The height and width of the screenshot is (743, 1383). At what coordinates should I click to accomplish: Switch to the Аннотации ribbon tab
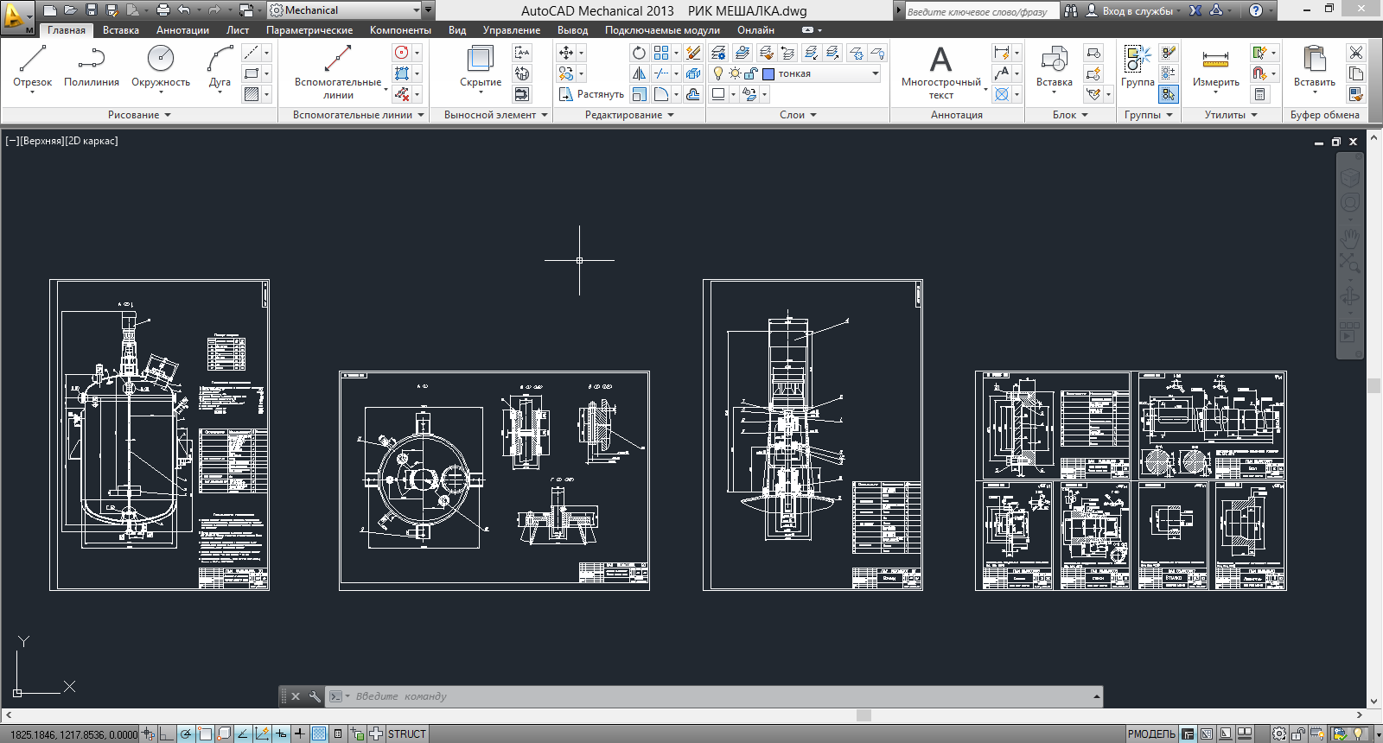[x=182, y=30]
